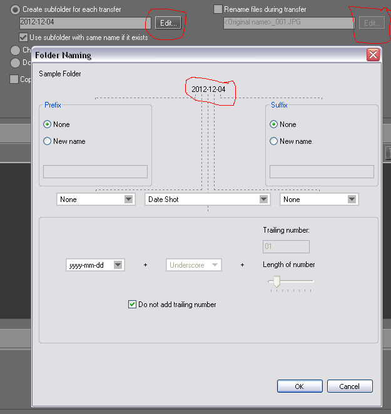Image resolution: width=391 pixels, height=414 pixels.
Task: Click Edit button beside subfolder name
Action: point(168,23)
